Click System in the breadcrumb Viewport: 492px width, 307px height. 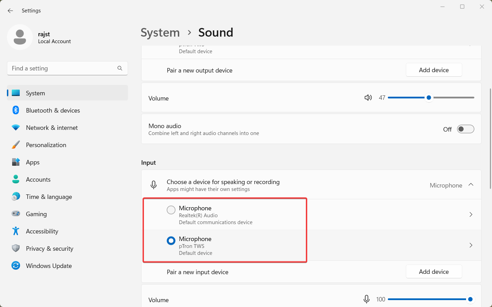pyautogui.click(x=160, y=32)
